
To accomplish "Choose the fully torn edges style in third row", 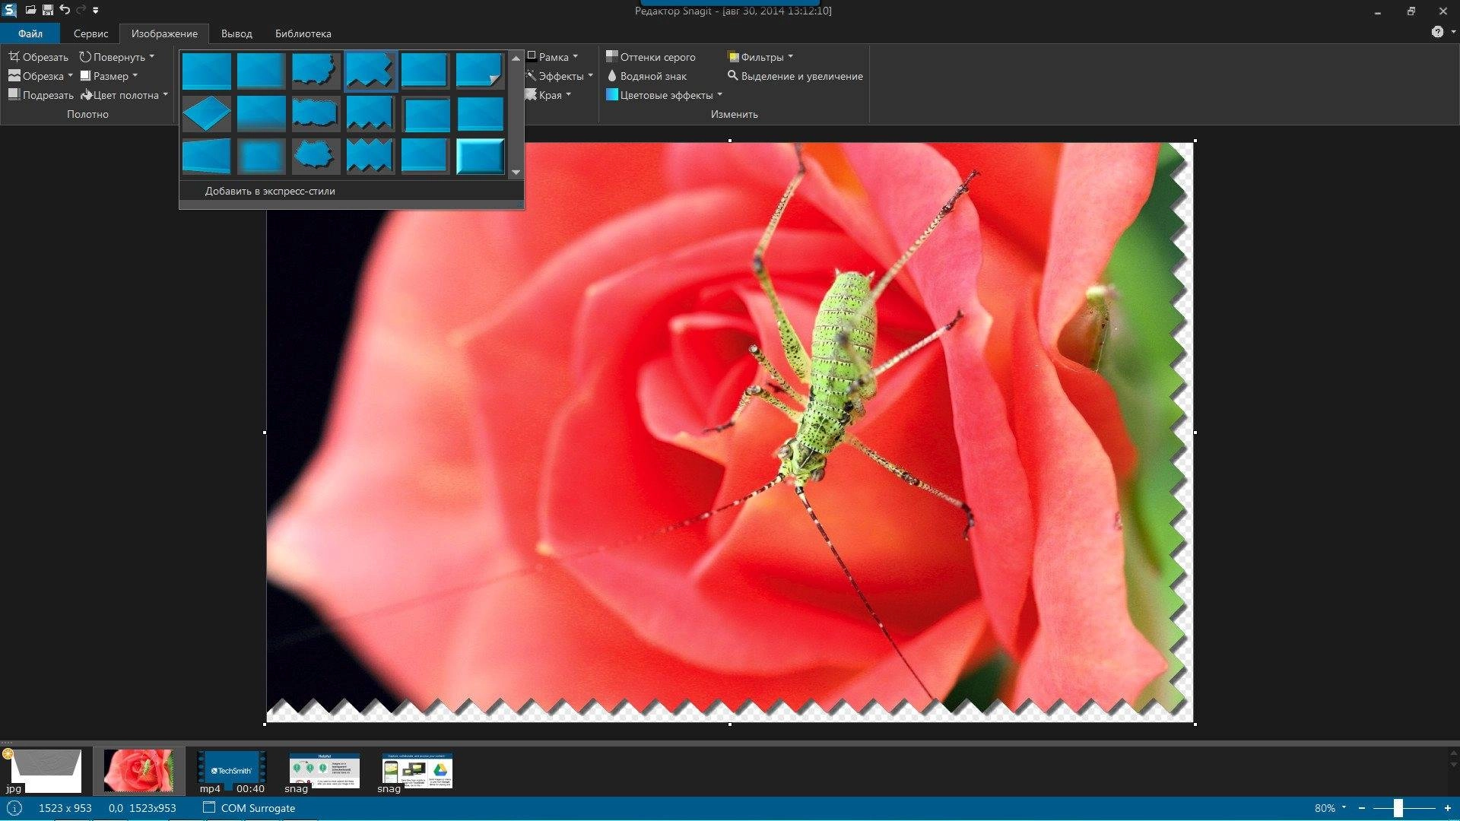I will point(316,156).
